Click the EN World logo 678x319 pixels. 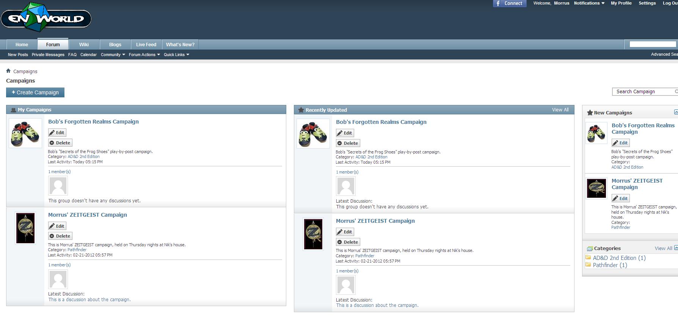coord(46,17)
